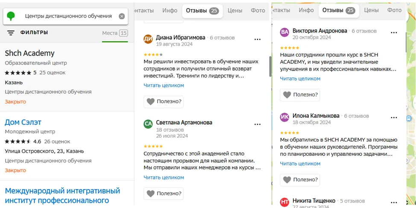416x208 pixels.
Task: Expand Светлана Артамонова's review via Читать целиком
Action: pyautogui.click(x=164, y=178)
